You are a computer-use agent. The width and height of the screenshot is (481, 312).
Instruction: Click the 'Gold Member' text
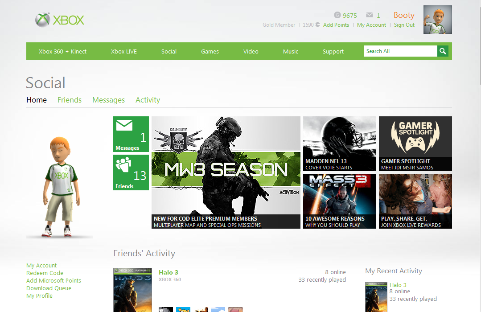279,25
